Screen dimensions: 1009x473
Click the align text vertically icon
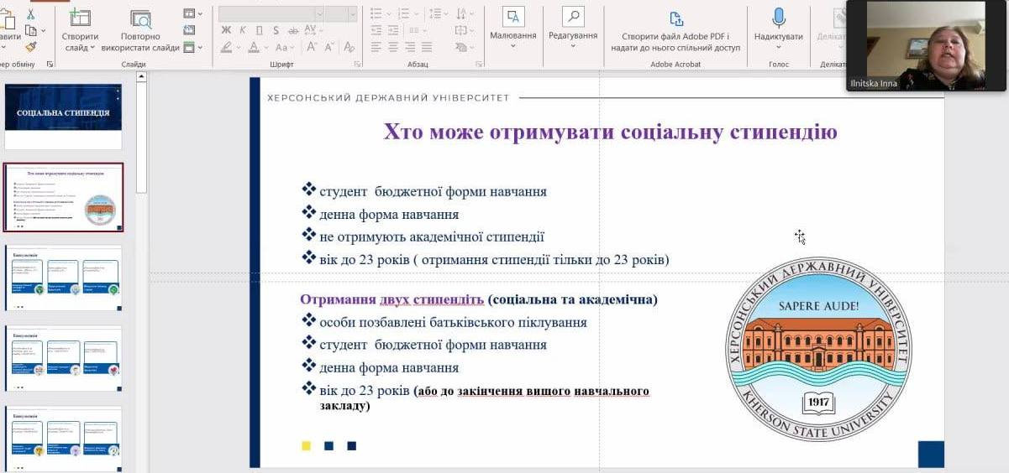click(460, 31)
